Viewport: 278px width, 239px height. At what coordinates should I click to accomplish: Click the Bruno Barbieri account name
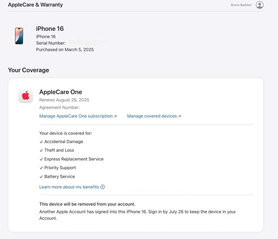(241, 5)
